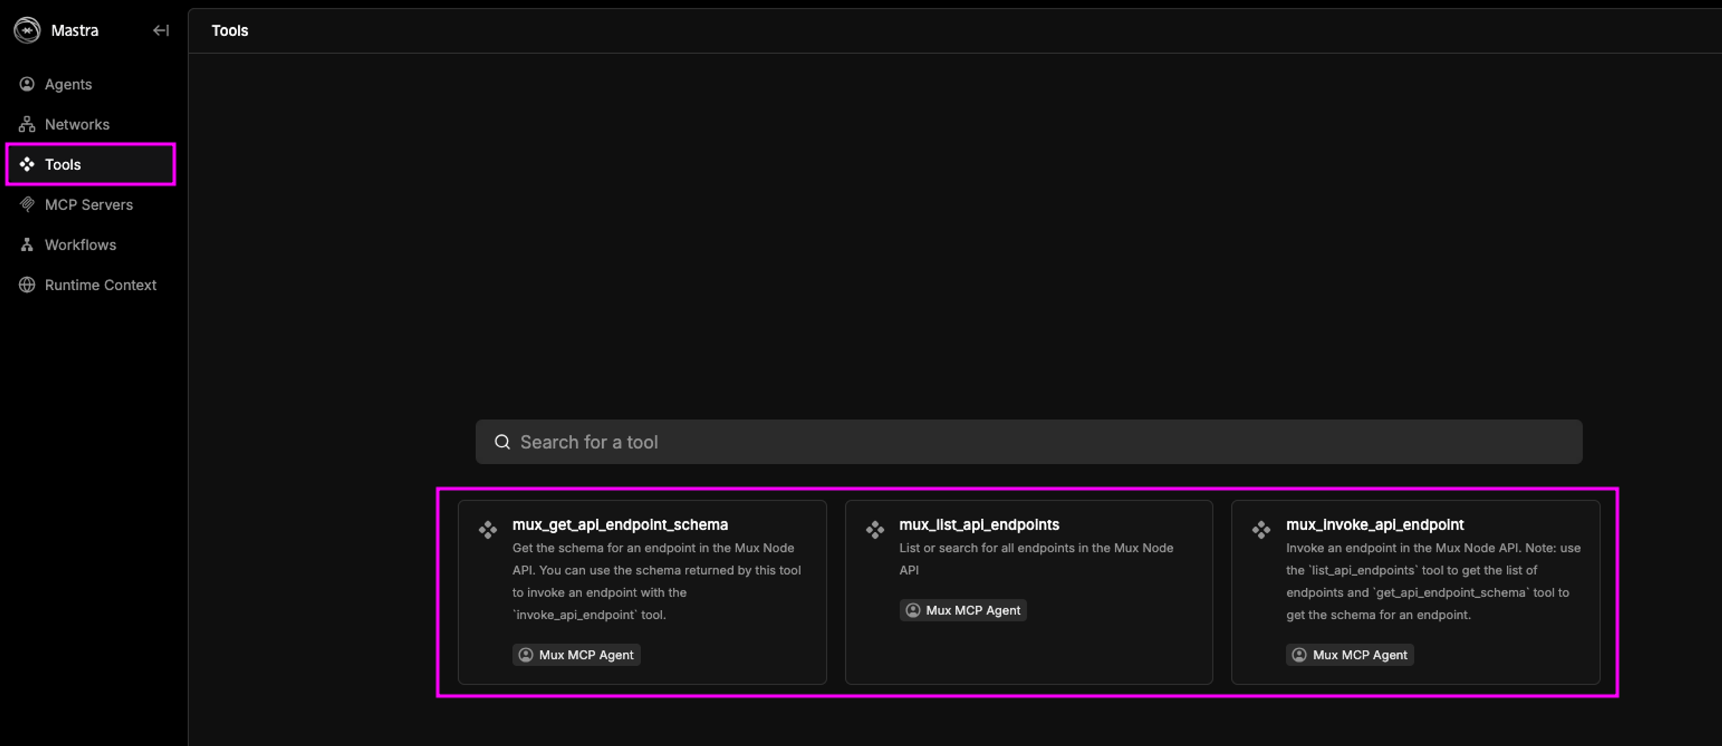The height and width of the screenshot is (746, 1722).
Task: Click the MCP Servers sidebar icon
Action: (x=27, y=204)
